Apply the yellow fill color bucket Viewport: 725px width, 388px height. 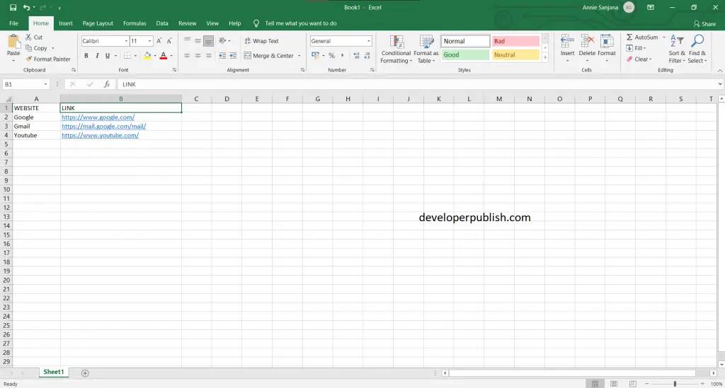click(x=147, y=56)
